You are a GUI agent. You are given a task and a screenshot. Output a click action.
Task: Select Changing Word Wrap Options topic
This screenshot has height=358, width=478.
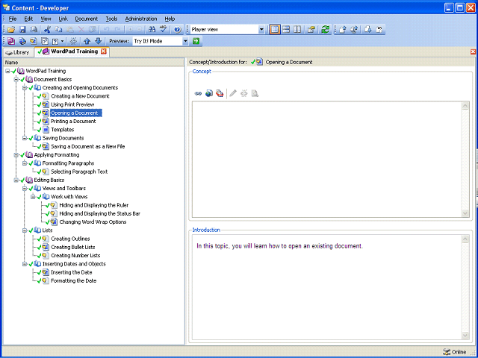pyautogui.click(x=93, y=222)
